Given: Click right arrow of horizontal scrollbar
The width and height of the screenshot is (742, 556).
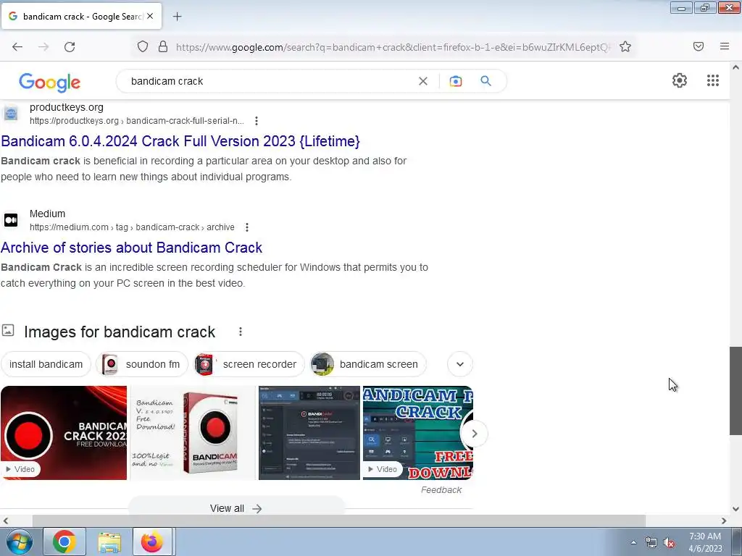Looking at the screenshot, I should [x=724, y=521].
